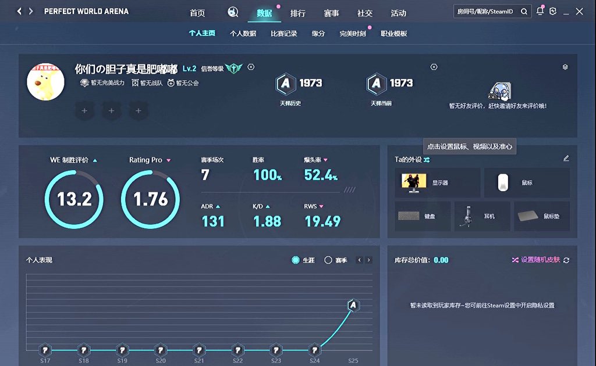Viewport: 596px width, 366px height.
Task: Open the 社交 tab
Action: (364, 13)
